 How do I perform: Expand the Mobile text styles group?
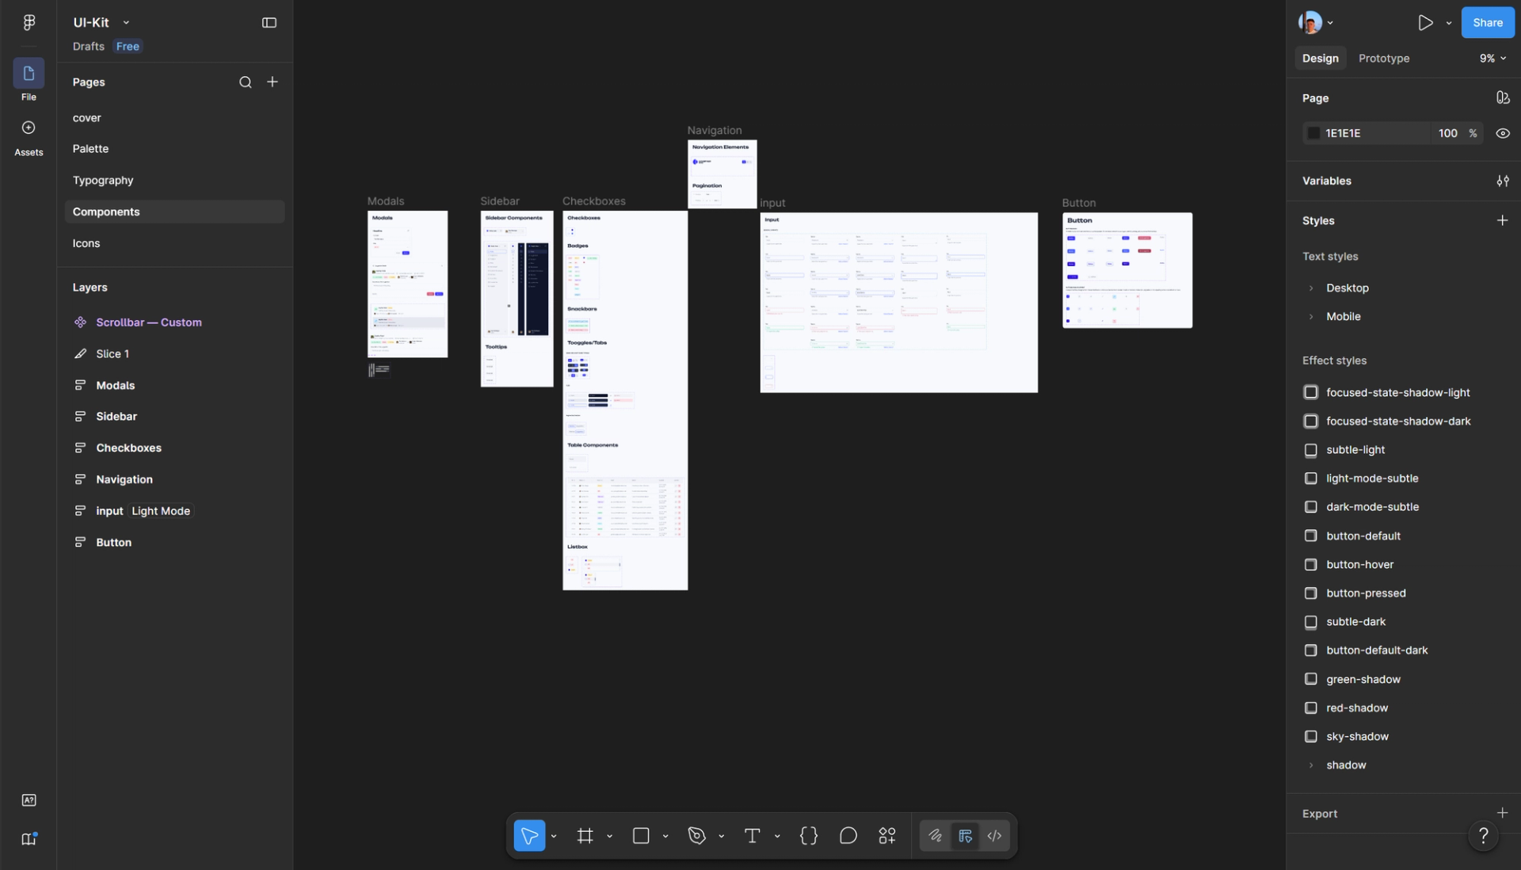click(1311, 316)
